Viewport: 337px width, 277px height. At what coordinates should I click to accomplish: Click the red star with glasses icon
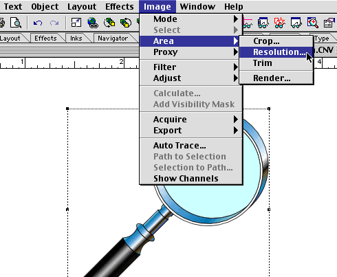(279, 23)
